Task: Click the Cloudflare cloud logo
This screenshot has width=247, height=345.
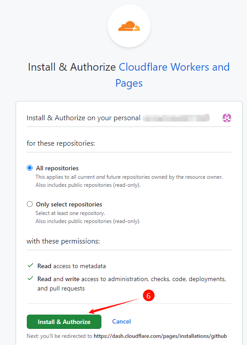Action: tap(129, 26)
